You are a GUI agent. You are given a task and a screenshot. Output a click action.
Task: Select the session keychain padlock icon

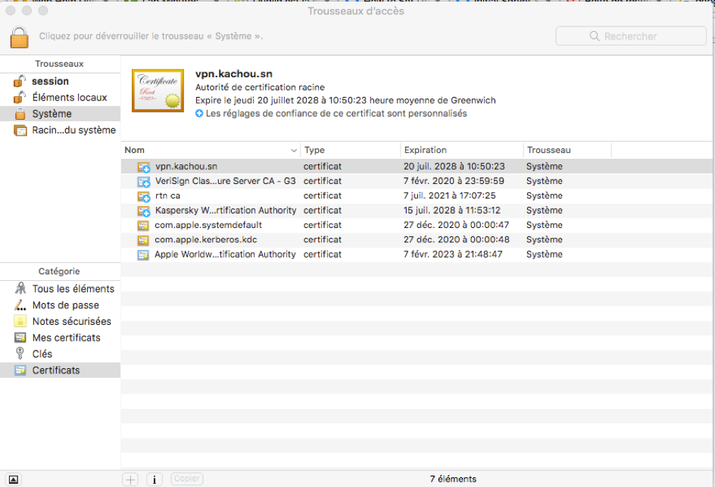tap(20, 81)
